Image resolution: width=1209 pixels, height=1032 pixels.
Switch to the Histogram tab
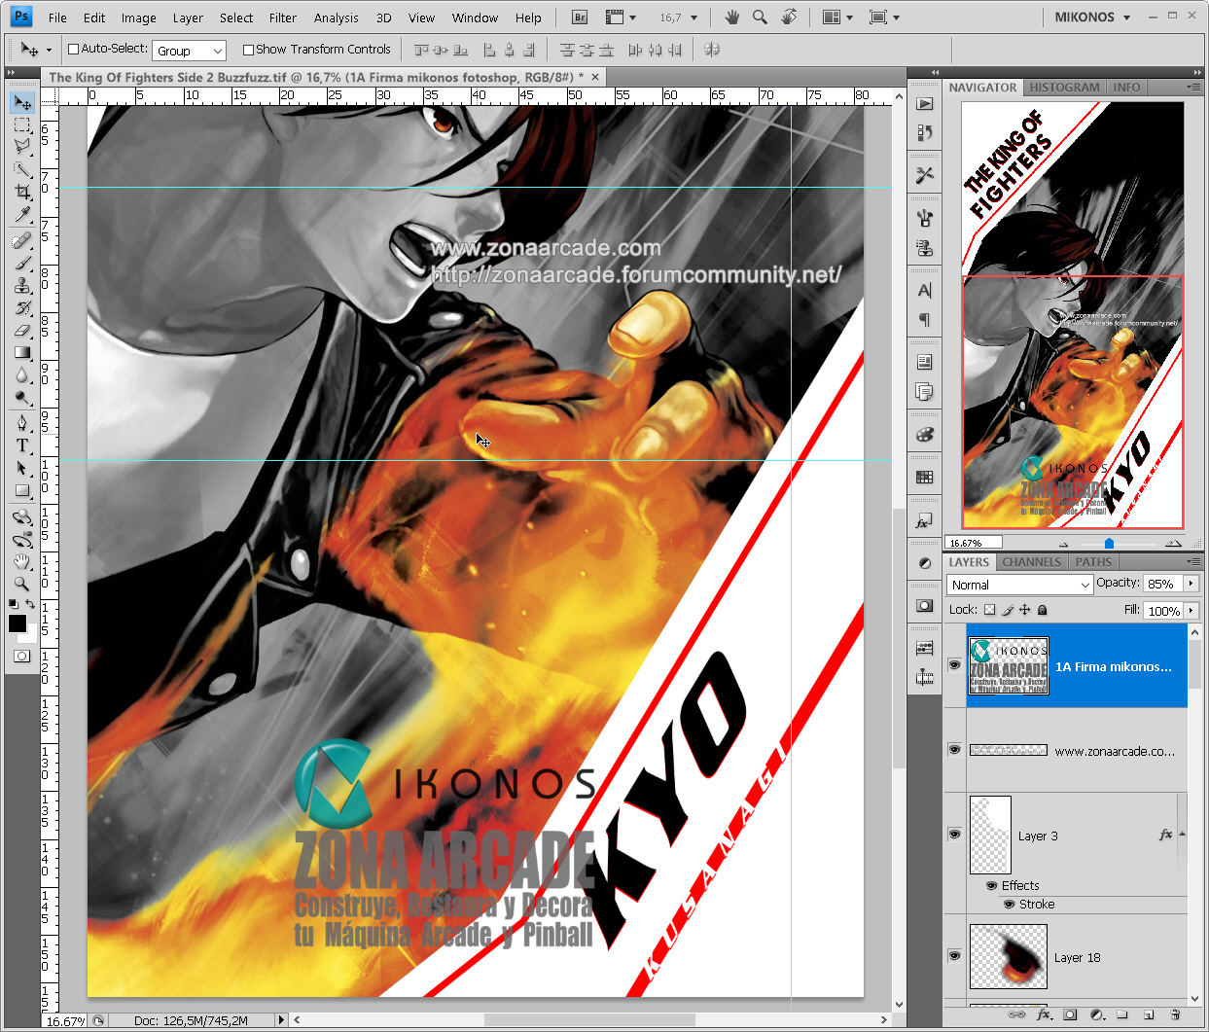pyautogui.click(x=1064, y=88)
